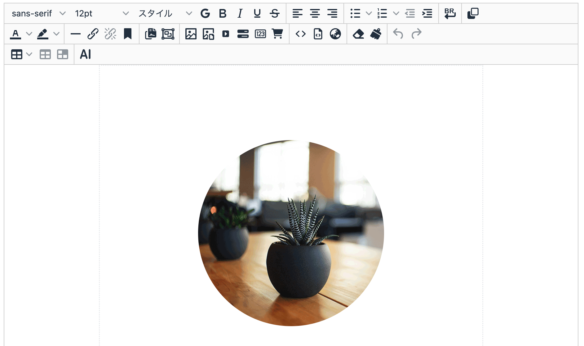Align text to the left

pos(298,13)
